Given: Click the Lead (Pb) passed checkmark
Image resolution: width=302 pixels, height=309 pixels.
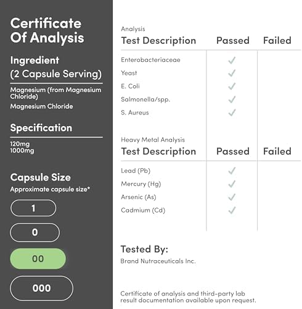Looking at the screenshot, I should click(232, 171).
